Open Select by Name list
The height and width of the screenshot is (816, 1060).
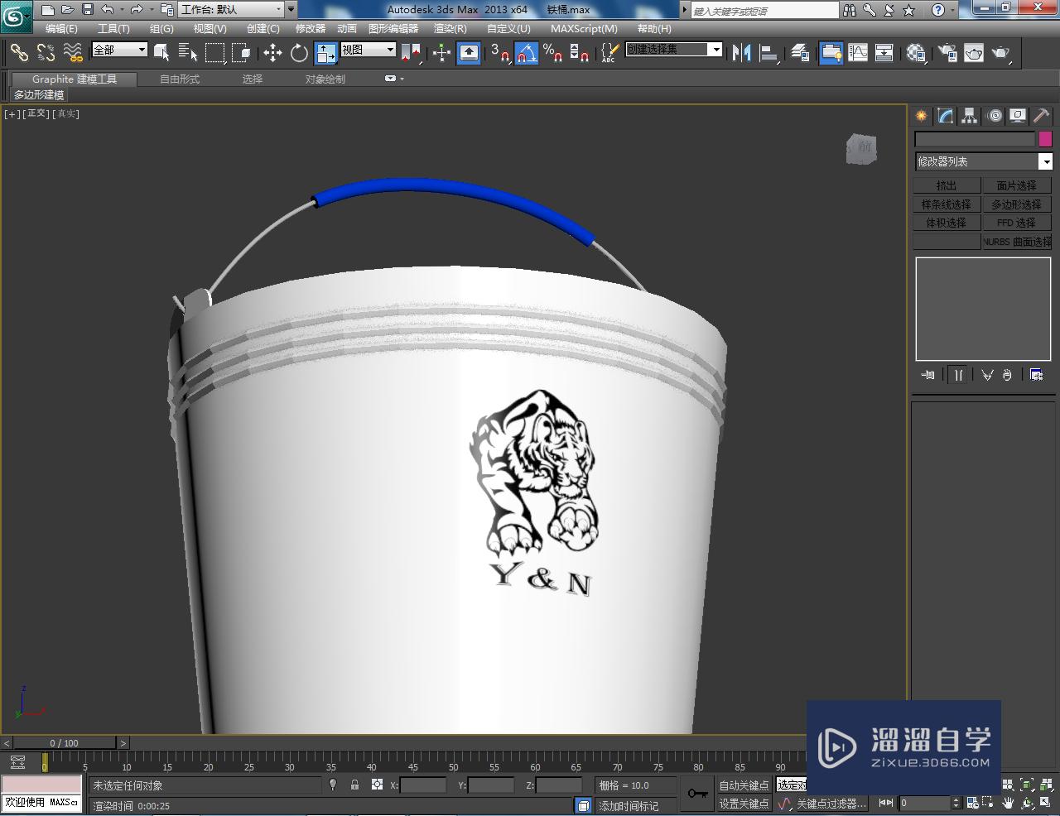click(188, 53)
